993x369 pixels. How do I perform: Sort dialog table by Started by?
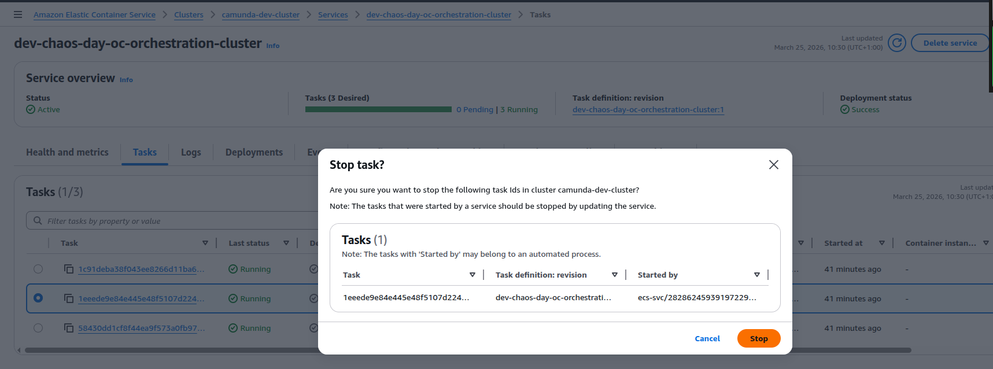[757, 275]
